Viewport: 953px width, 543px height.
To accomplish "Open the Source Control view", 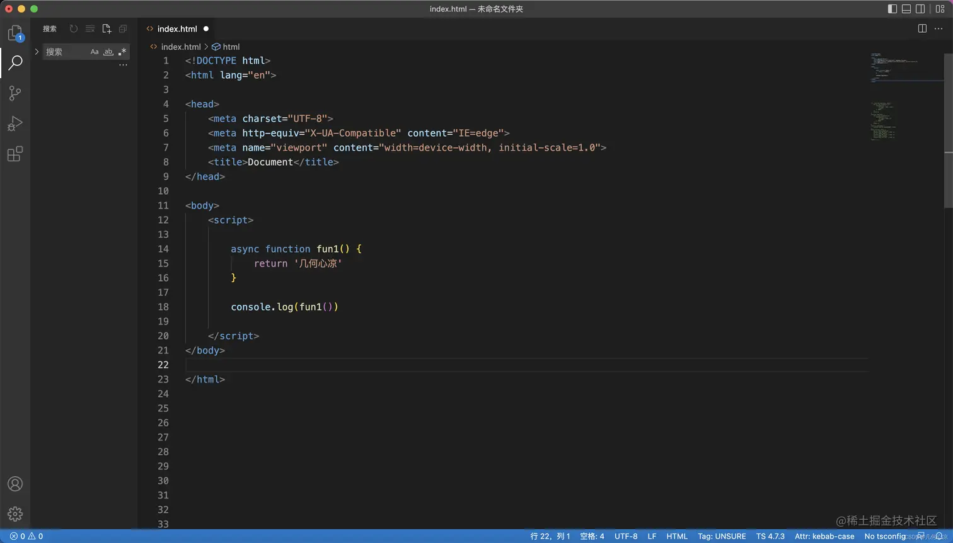I will (x=15, y=93).
